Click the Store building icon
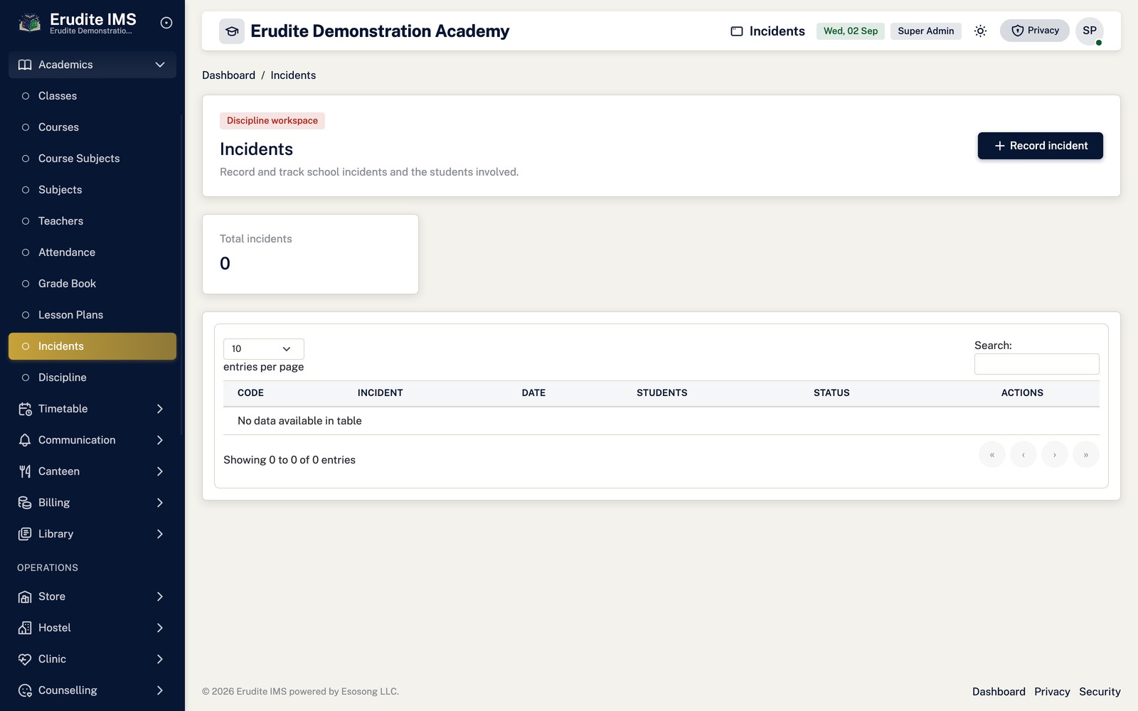The height and width of the screenshot is (711, 1138). (25, 597)
